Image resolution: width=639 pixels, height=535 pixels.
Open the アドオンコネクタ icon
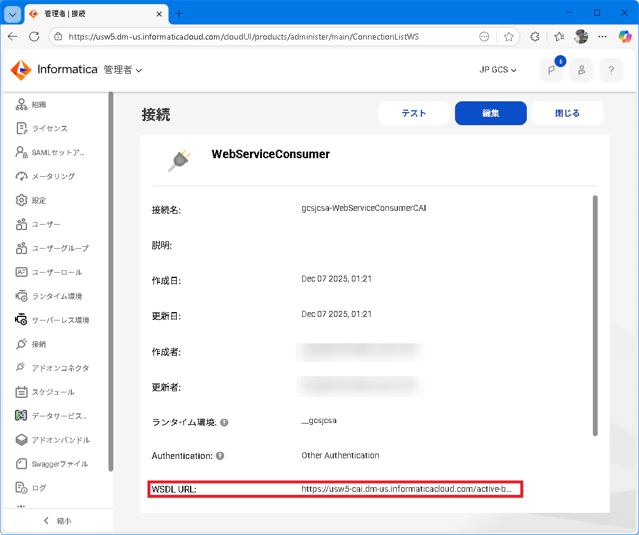(20, 367)
